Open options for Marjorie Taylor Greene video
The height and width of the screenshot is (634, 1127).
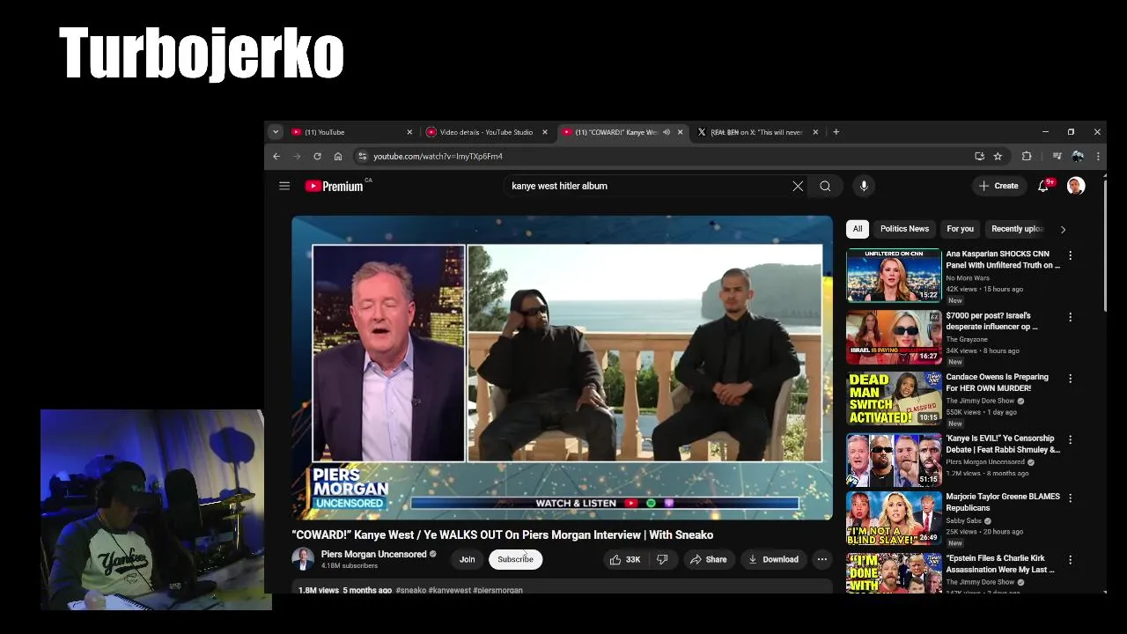point(1071,498)
